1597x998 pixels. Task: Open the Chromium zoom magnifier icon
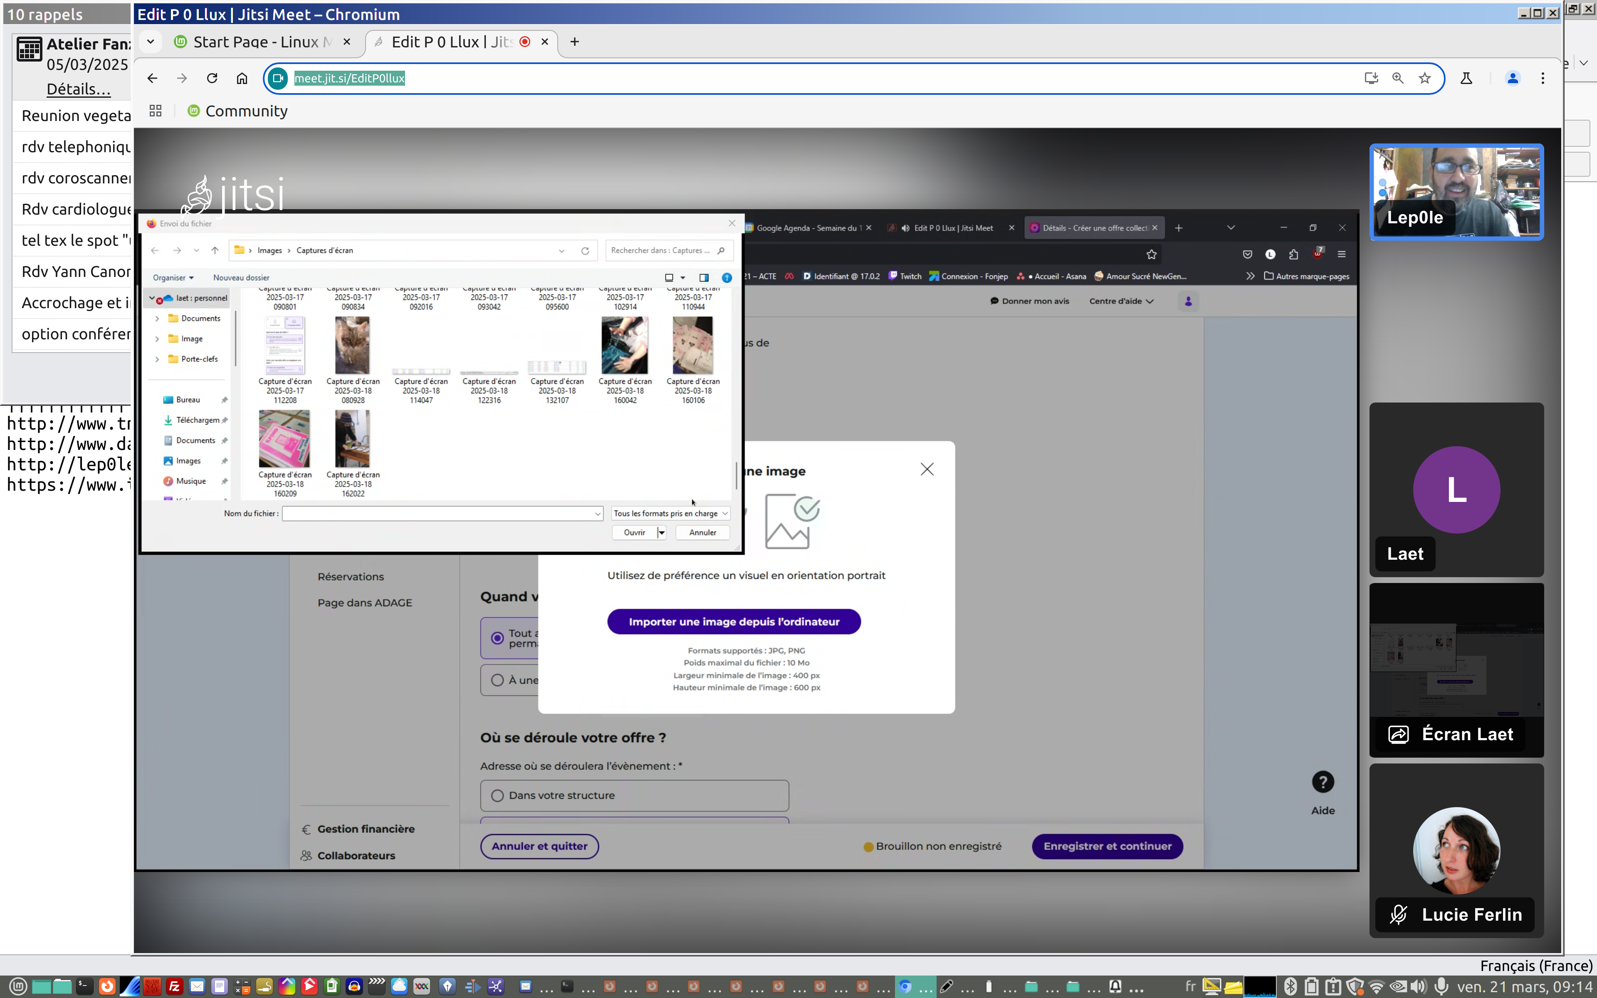point(1398,78)
